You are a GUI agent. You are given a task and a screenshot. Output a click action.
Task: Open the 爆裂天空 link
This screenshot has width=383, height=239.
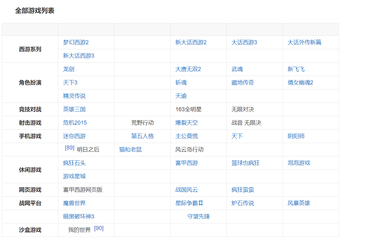coord(187,123)
